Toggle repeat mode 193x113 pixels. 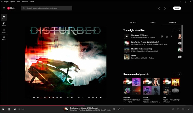coord(178,109)
